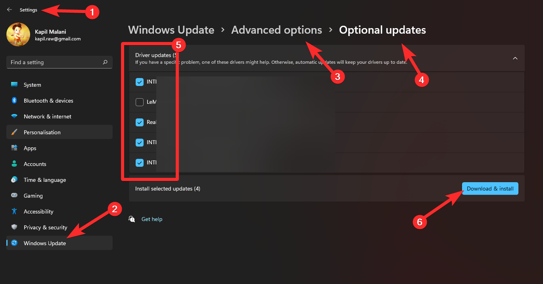Check the LeM driver checkbox

tap(140, 102)
